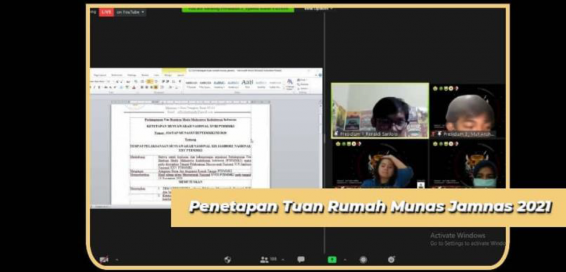
Task: Open the Reactions icon in Zoom toolbar
Action: point(391,259)
